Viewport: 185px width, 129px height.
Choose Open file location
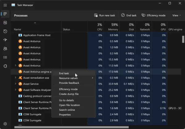74,105
